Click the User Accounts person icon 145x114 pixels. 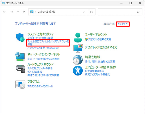click(x=78, y=38)
